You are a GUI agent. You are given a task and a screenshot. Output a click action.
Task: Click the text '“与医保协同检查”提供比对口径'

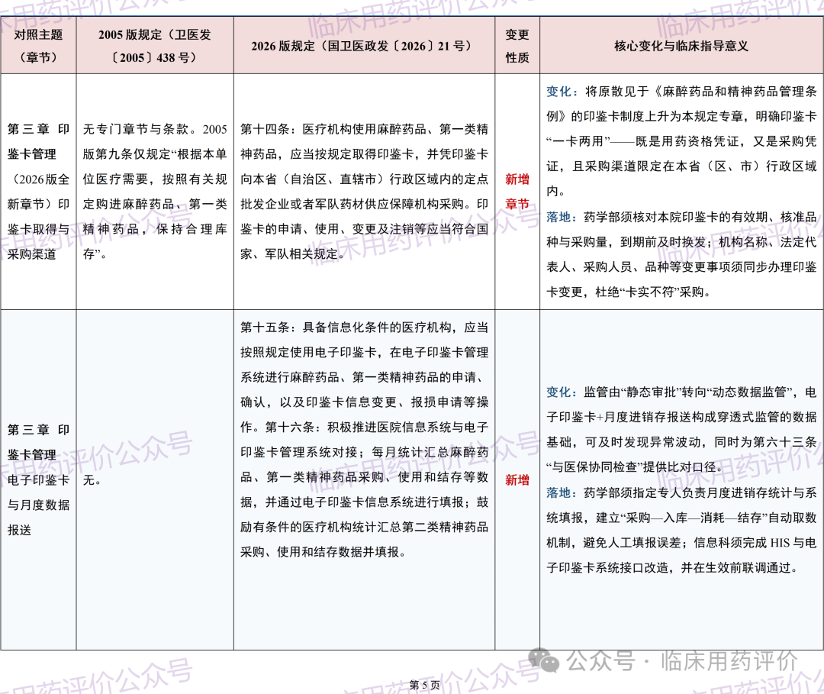point(634,467)
